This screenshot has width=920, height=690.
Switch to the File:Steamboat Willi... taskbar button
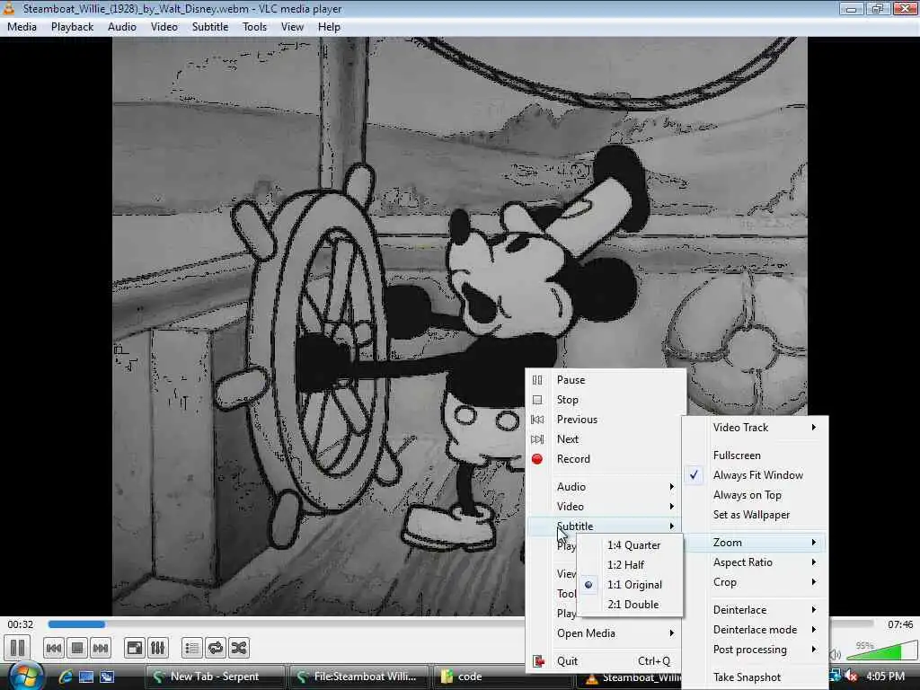click(358, 677)
